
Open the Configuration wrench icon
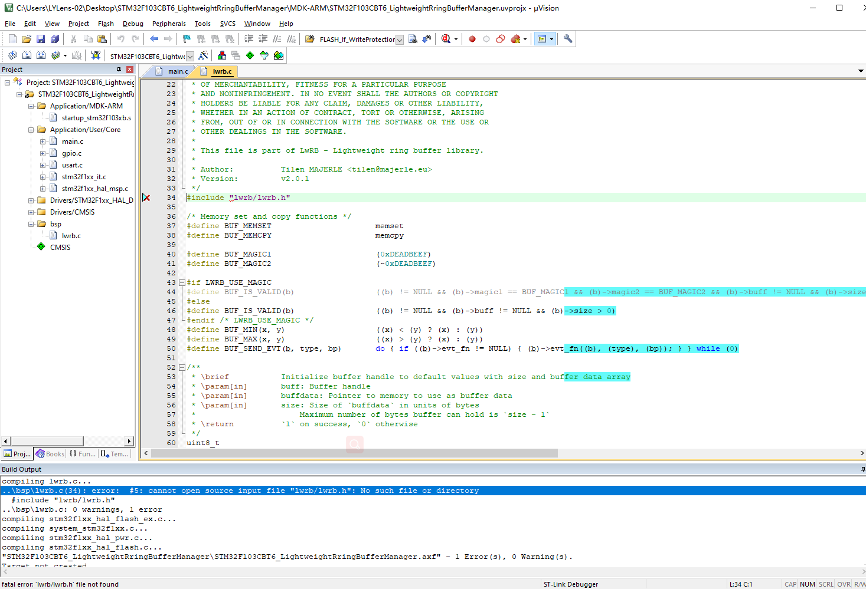click(568, 39)
